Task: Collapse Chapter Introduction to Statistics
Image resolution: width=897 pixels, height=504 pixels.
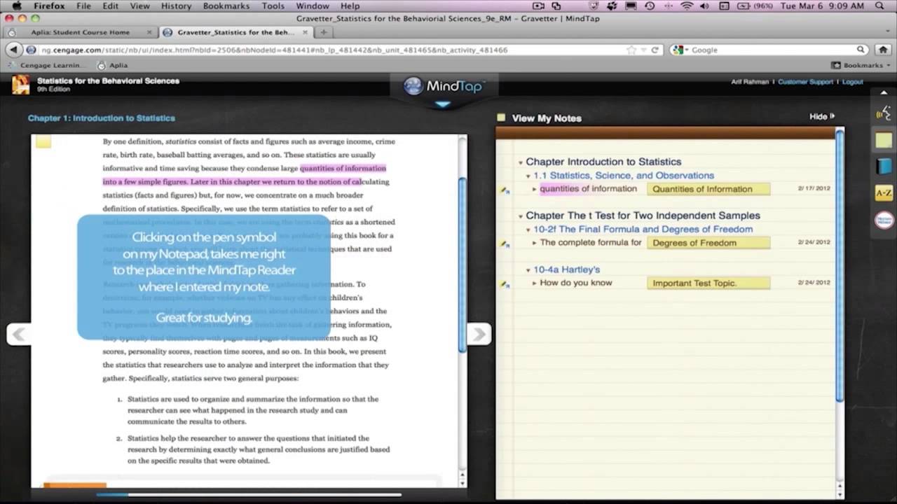Action: [x=520, y=162]
